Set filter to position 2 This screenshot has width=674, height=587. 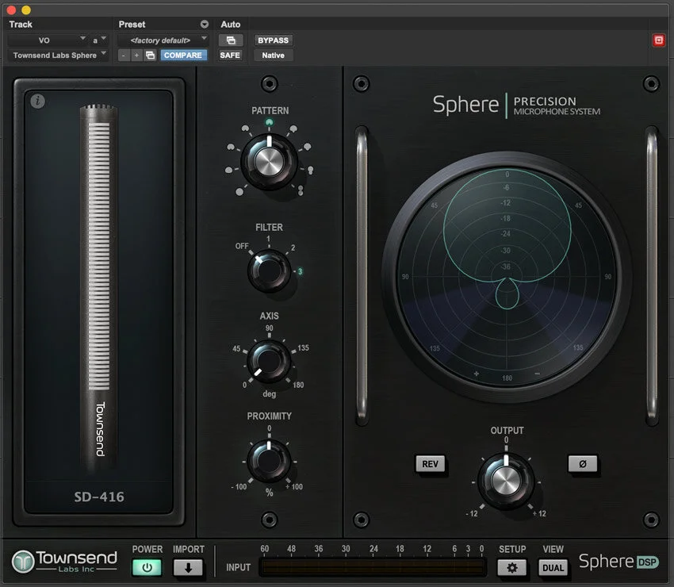click(293, 247)
